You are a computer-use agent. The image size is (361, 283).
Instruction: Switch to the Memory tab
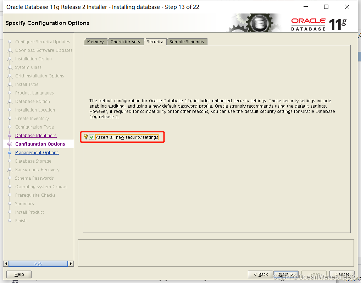coord(95,42)
